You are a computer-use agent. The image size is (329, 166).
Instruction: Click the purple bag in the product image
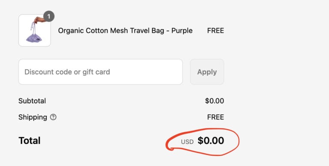[x=34, y=38]
